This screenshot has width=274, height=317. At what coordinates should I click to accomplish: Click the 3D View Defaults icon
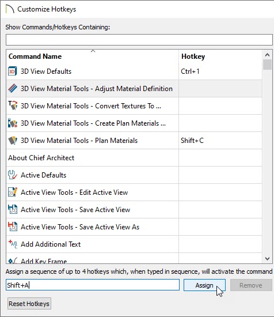[x=12, y=71]
